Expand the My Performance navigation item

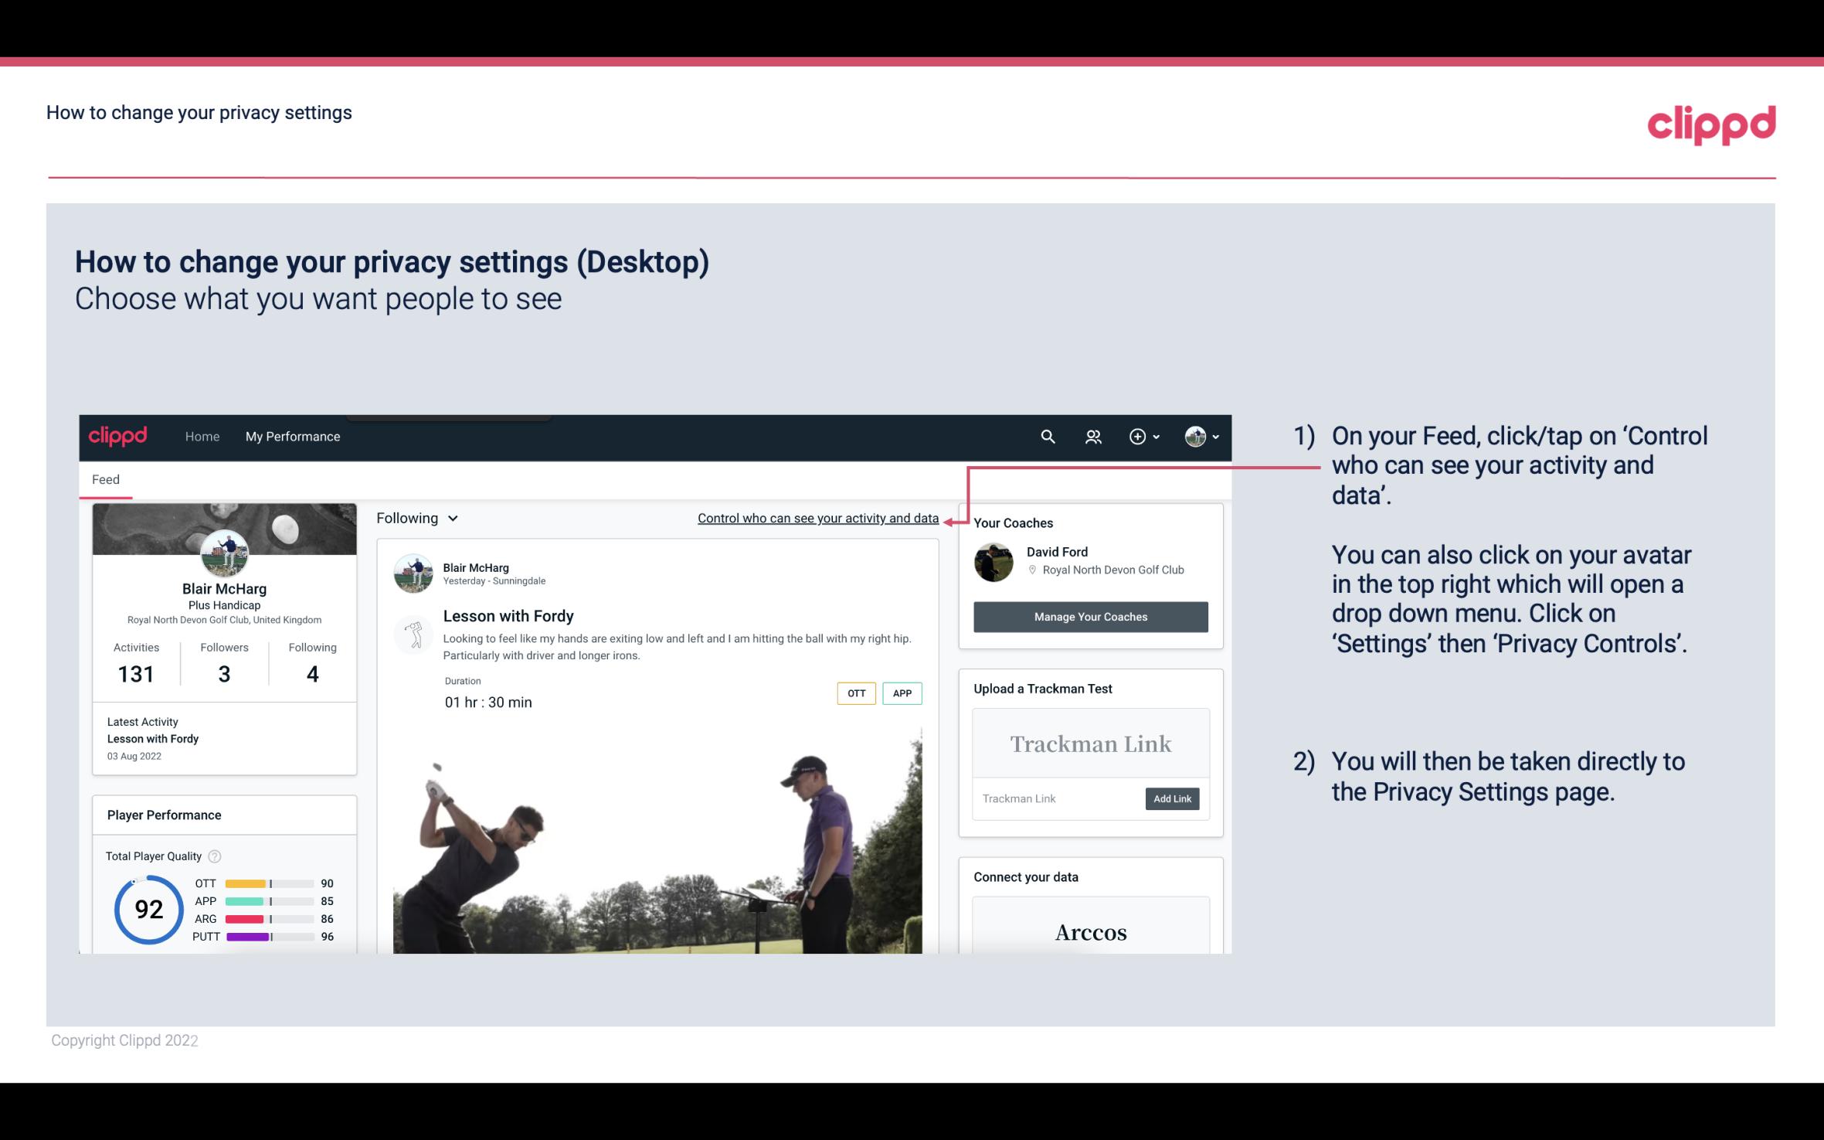click(x=291, y=436)
